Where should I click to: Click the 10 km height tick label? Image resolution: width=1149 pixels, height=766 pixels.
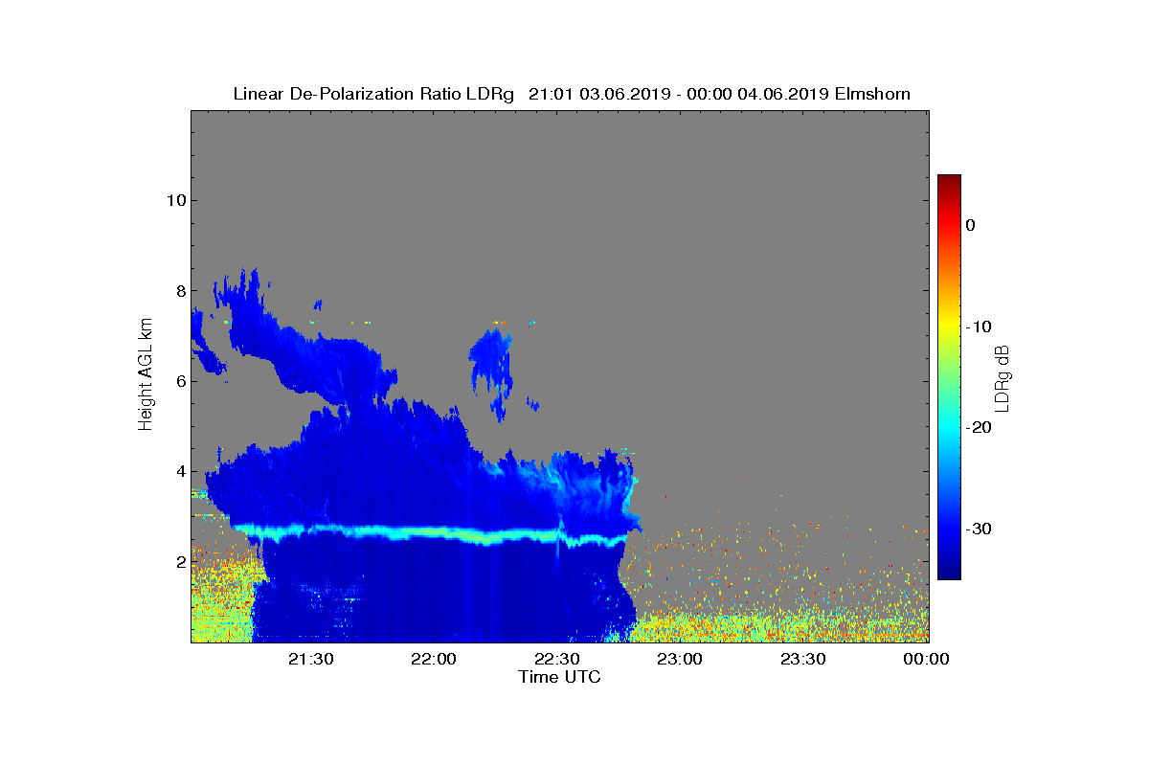[x=175, y=200]
